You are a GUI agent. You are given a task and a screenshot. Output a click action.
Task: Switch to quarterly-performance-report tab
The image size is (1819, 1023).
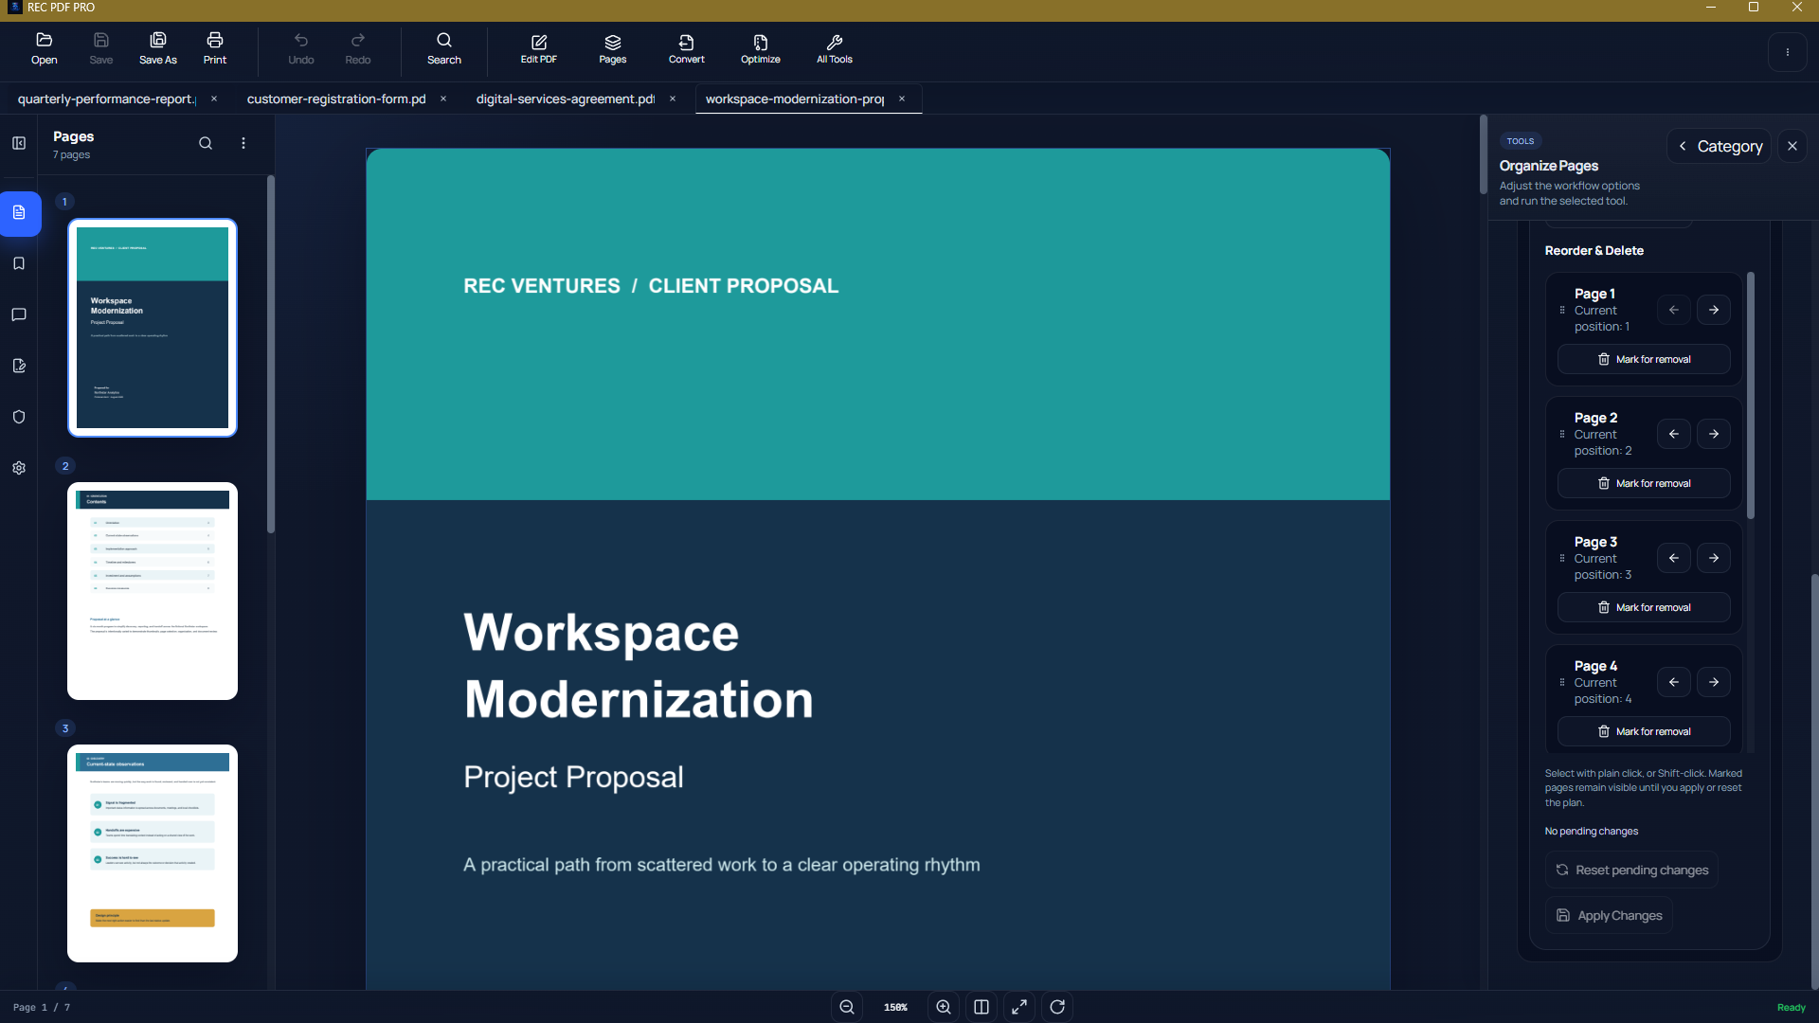pyautogui.click(x=107, y=99)
